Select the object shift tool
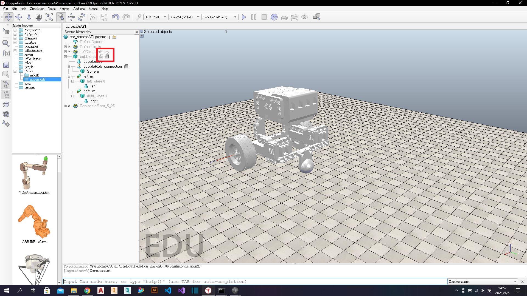Image resolution: width=527 pixels, height=296 pixels. [71, 17]
